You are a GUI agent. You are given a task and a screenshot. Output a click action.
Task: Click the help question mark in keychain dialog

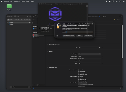click(57, 36)
